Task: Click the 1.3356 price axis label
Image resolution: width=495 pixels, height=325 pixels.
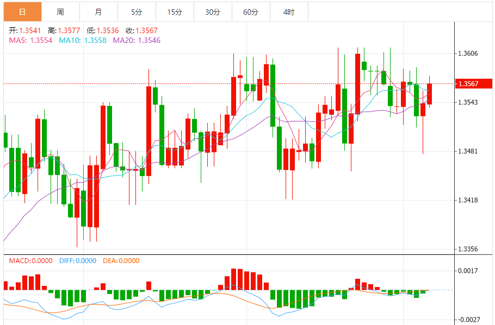Action: (x=468, y=249)
